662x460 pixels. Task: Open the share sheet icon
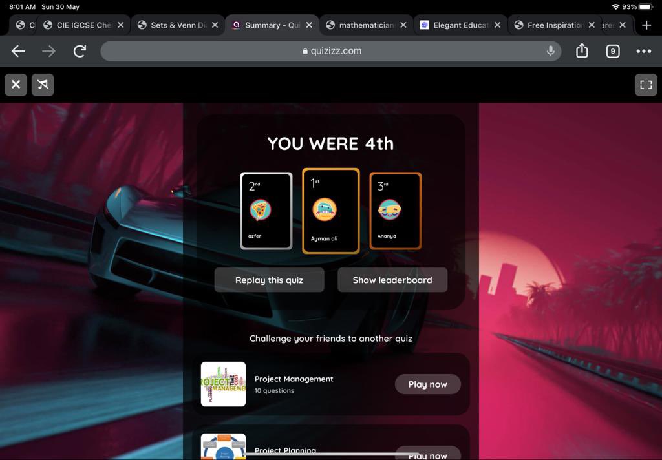[582, 50]
